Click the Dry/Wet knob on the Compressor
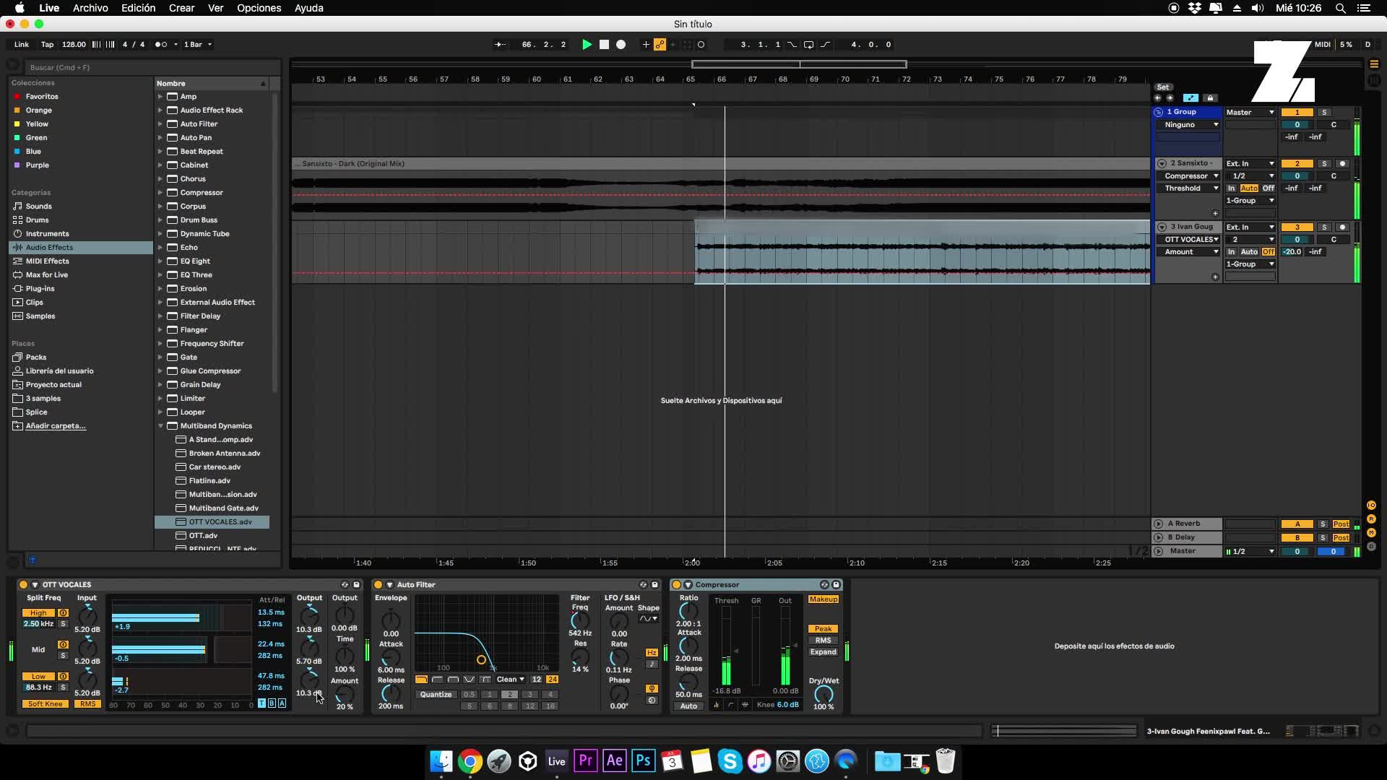Viewport: 1387px width, 780px height. [x=824, y=694]
